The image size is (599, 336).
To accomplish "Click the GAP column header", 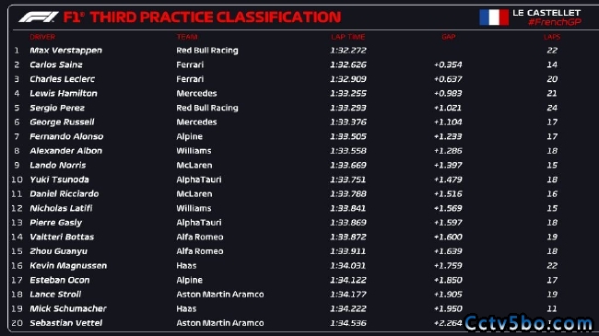I will coord(449,37).
